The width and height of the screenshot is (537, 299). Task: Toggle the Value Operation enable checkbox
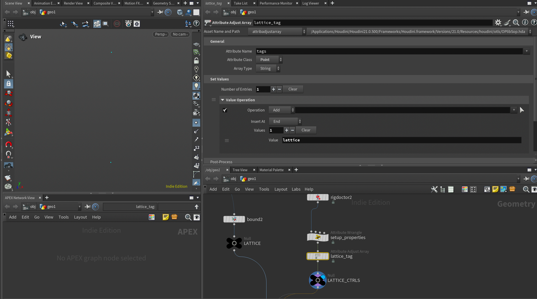pyautogui.click(x=225, y=110)
